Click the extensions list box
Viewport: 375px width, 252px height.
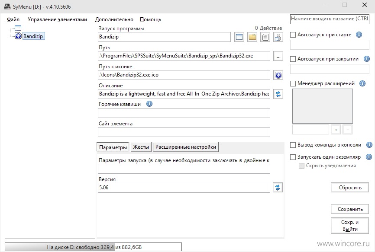tap(322, 106)
